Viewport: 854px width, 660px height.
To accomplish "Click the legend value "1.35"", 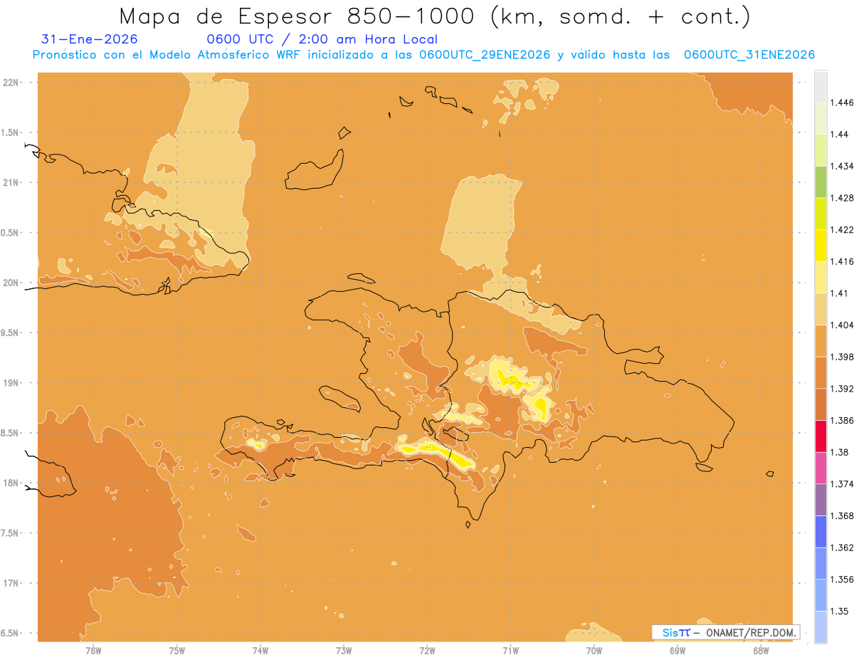I will pyautogui.click(x=839, y=611).
